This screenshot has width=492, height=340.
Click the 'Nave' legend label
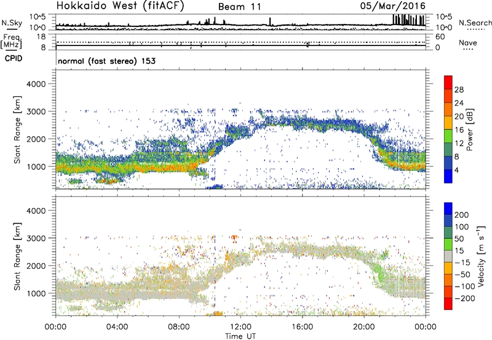point(468,42)
